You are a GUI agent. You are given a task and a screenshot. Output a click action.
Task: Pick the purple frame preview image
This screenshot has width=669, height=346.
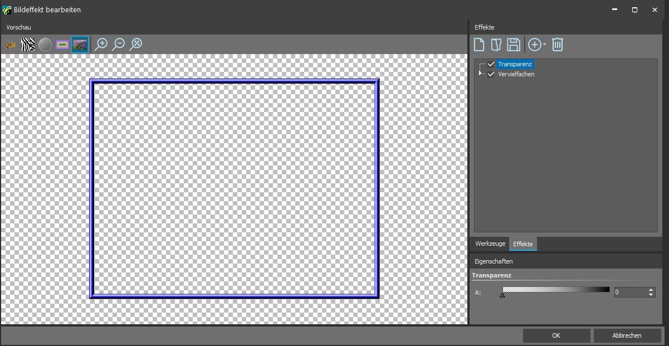point(62,45)
